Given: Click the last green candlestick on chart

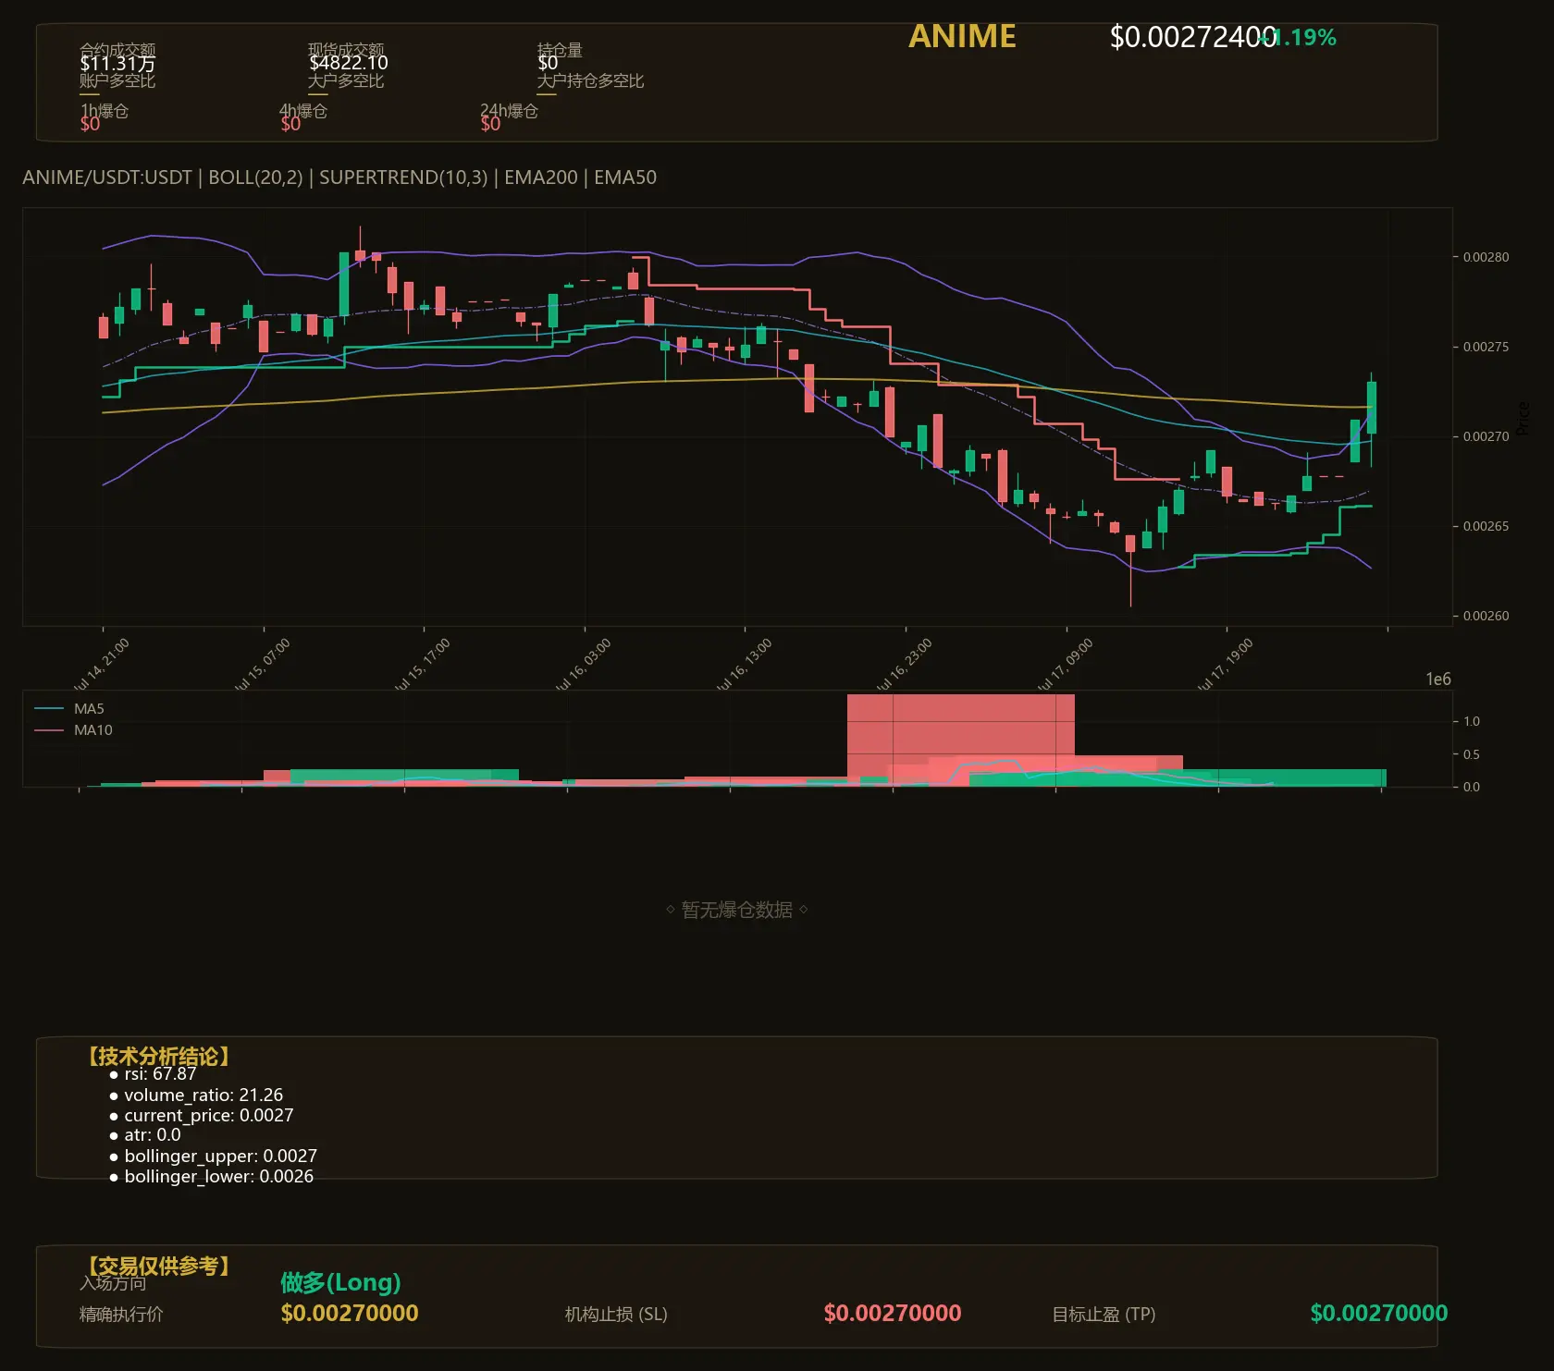Looking at the screenshot, I should coord(1372,408).
